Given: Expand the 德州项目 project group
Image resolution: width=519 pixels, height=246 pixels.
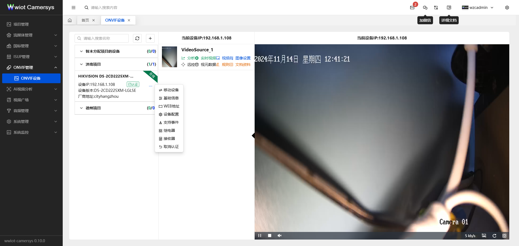Looking at the screenshot, I should tap(81, 108).
